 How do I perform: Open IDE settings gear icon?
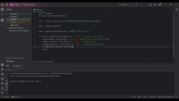click(x=160, y=5)
